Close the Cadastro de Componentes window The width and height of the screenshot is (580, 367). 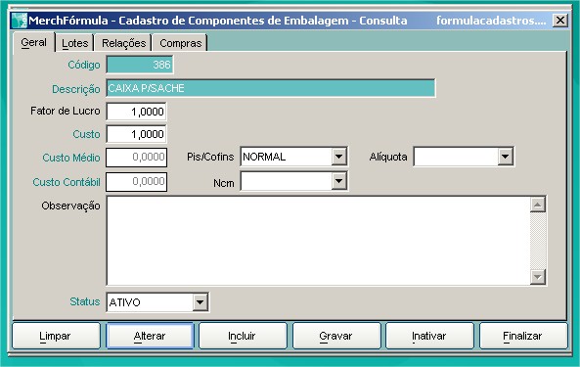[x=560, y=20]
